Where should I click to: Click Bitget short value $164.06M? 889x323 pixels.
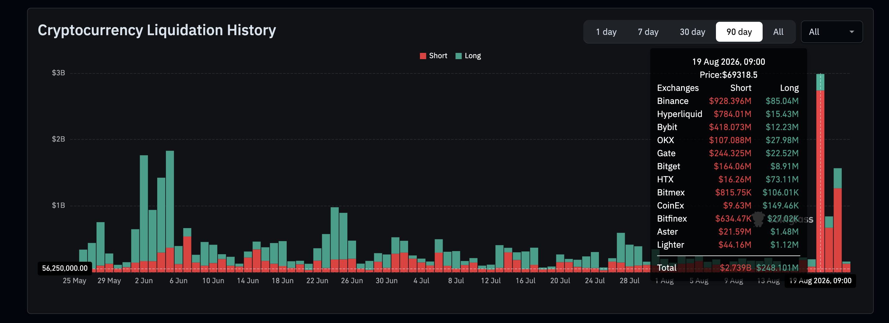point(732,166)
